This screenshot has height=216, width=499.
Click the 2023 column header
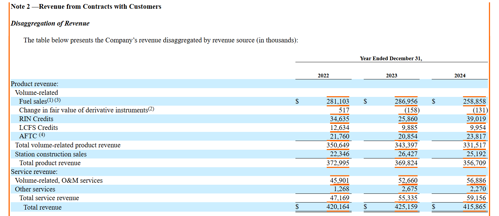pyautogui.click(x=391, y=76)
